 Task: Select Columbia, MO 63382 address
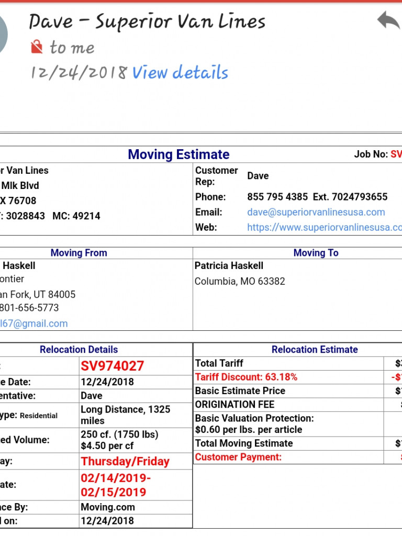240,281
